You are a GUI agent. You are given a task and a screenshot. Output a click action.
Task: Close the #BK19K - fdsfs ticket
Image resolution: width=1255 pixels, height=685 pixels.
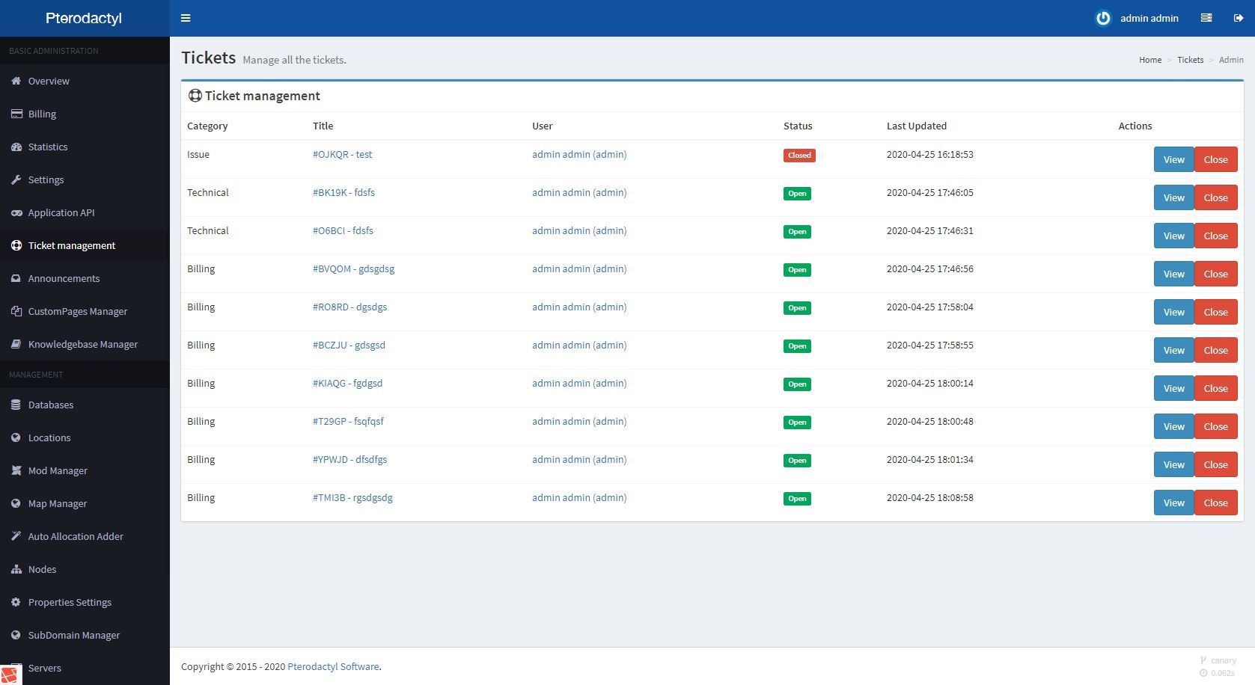(1215, 197)
